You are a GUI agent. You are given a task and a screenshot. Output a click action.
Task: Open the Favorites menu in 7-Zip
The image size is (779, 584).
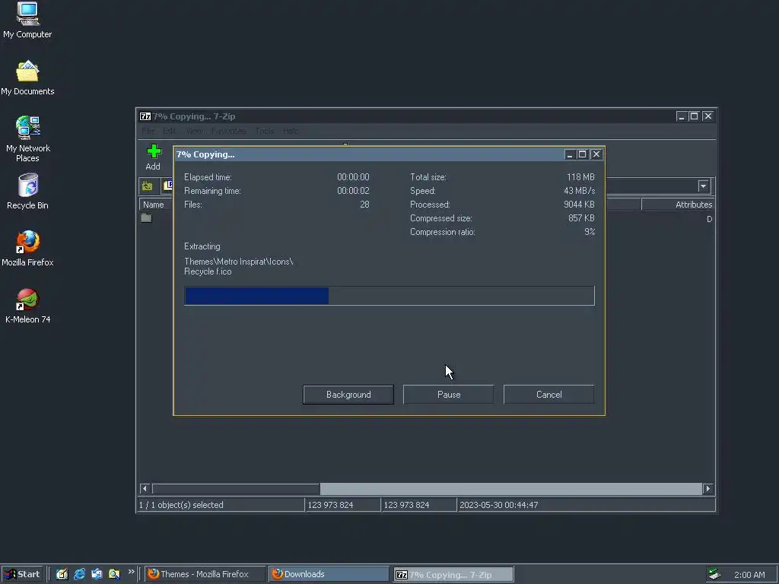click(x=229, y=131)
